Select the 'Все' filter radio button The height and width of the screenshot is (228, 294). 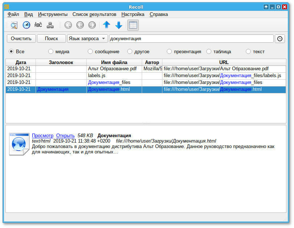coord(11,51)
